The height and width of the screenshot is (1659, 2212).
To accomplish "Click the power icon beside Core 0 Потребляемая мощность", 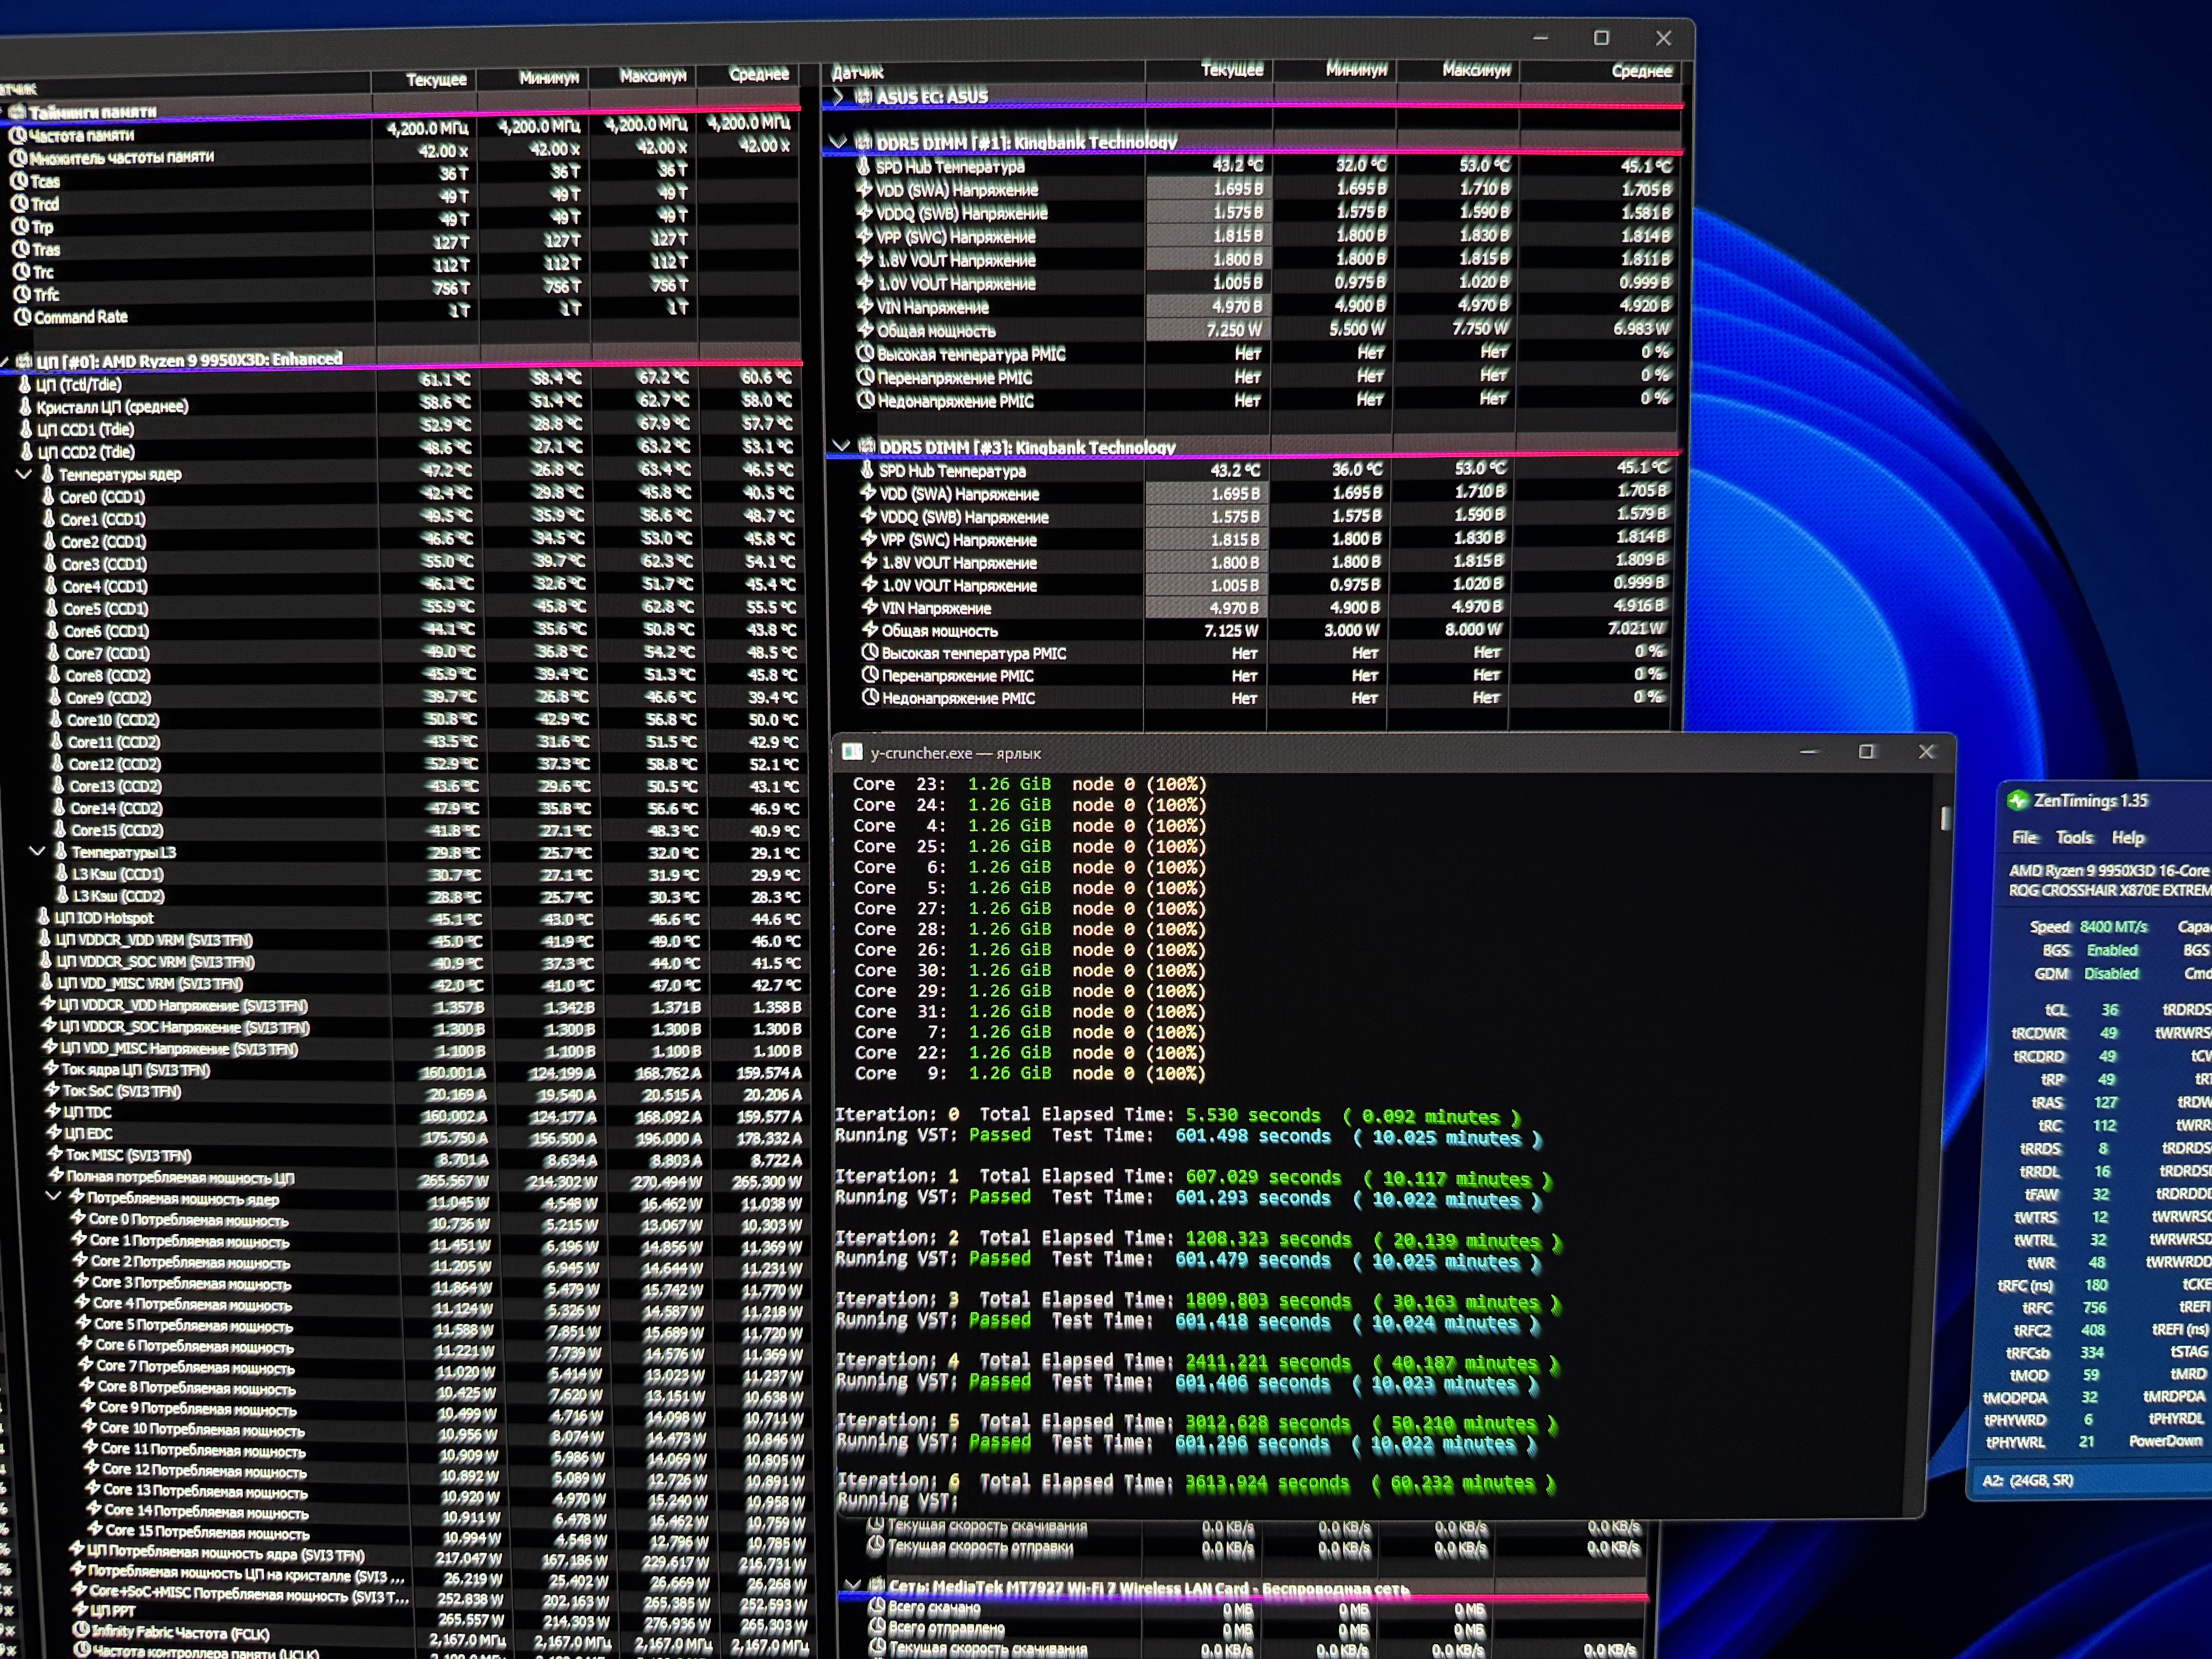I will [x=77, y=1218].
